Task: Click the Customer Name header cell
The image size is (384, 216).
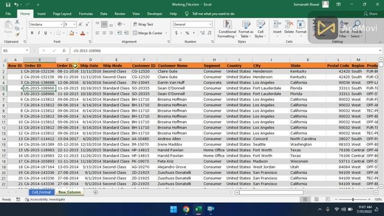Action: point(180,65)
